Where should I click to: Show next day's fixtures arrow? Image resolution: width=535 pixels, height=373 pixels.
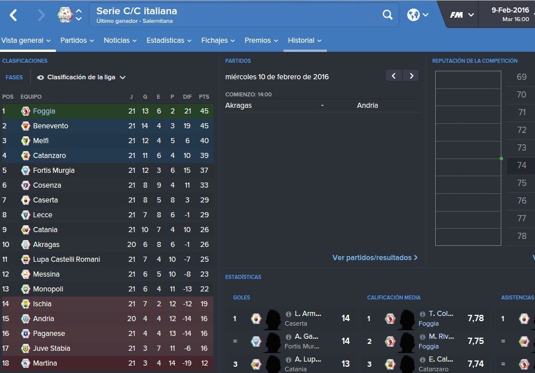tap(411, 76)
